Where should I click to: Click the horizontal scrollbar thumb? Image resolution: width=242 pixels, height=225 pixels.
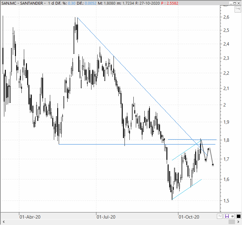point(232,222)
